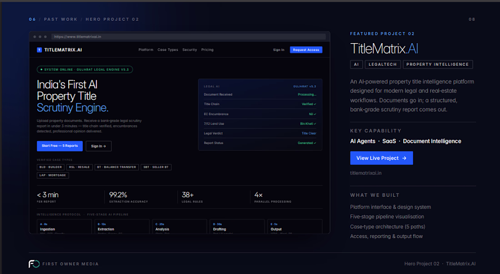Click the Platform interface & design system line

pyautogui.click(x=390, y=207)
